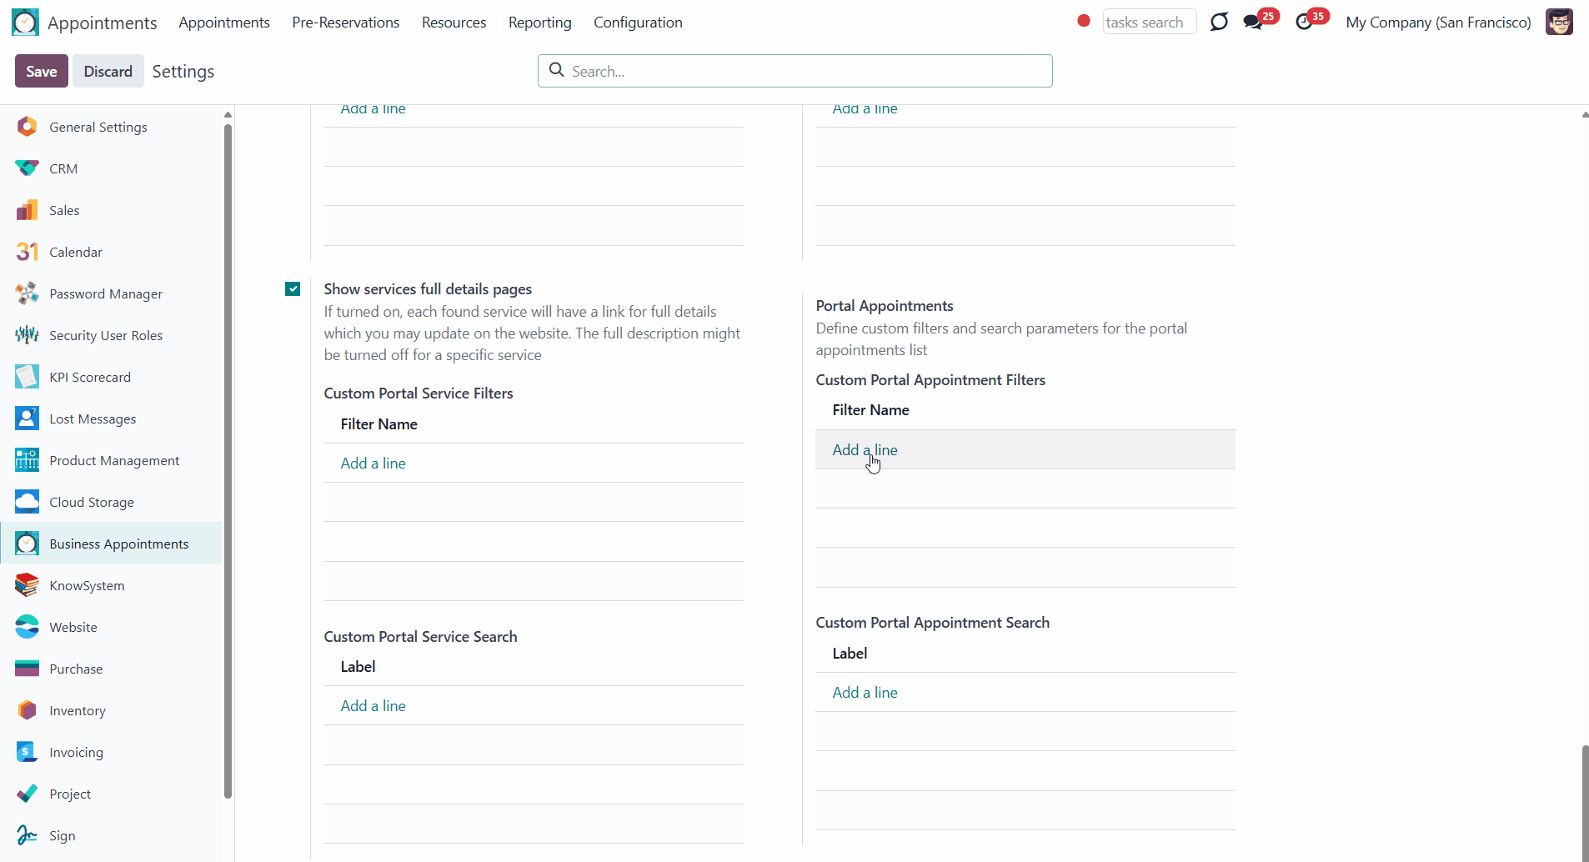The height and width of the screenshot is (862, 1589).
Task: Focus the settings Search field
Action: tap(795, 71)
